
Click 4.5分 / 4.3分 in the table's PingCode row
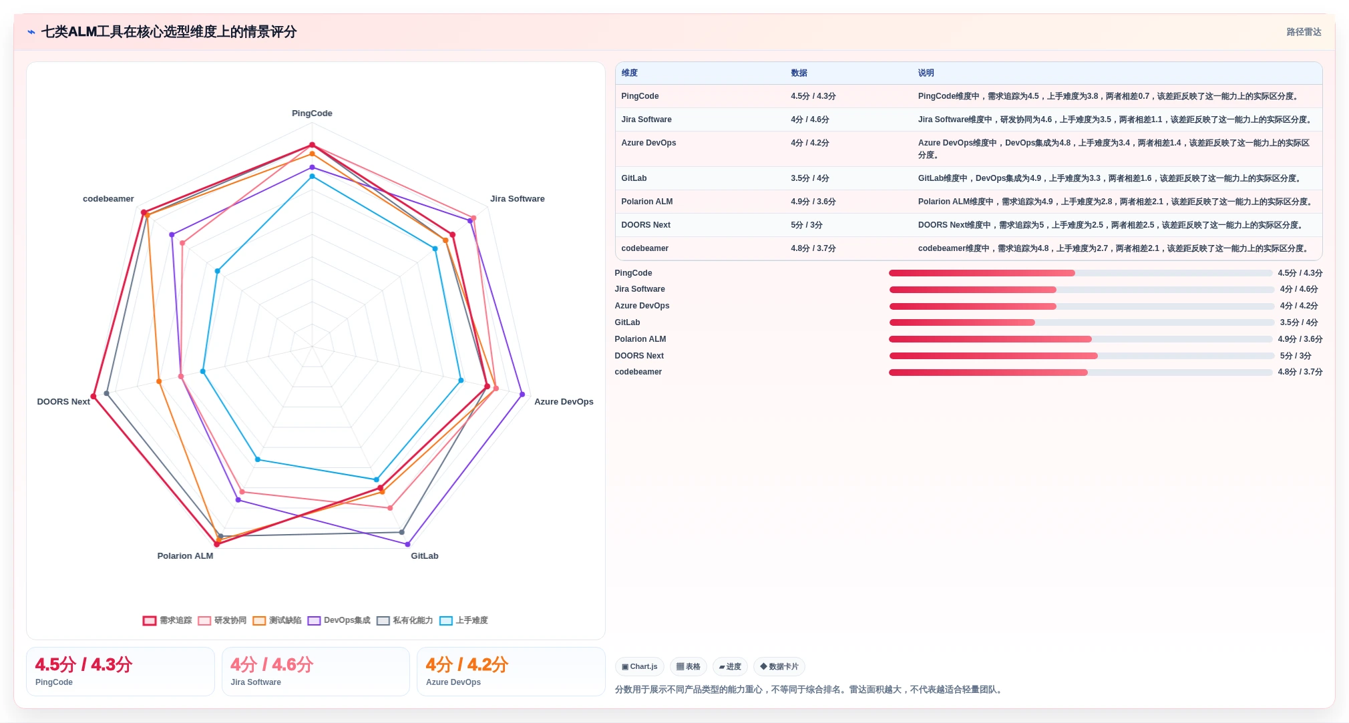click(x=813, y=96)
